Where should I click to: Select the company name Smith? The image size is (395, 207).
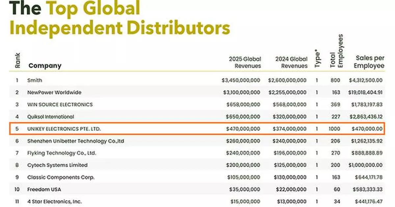35,80
